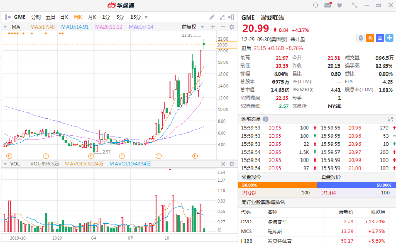Click the 代码 column header
Image resolution: width=396 pixels, height=244 pixels.
(x=246, y=212)
